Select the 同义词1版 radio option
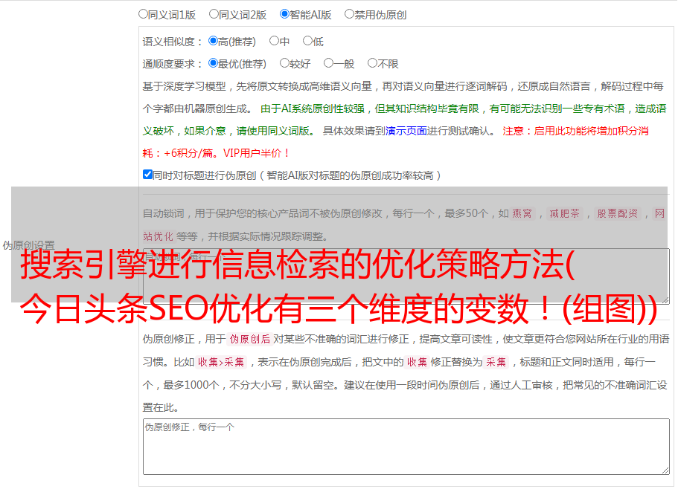This screenshot has width=678, height=489. coord(143,14)
